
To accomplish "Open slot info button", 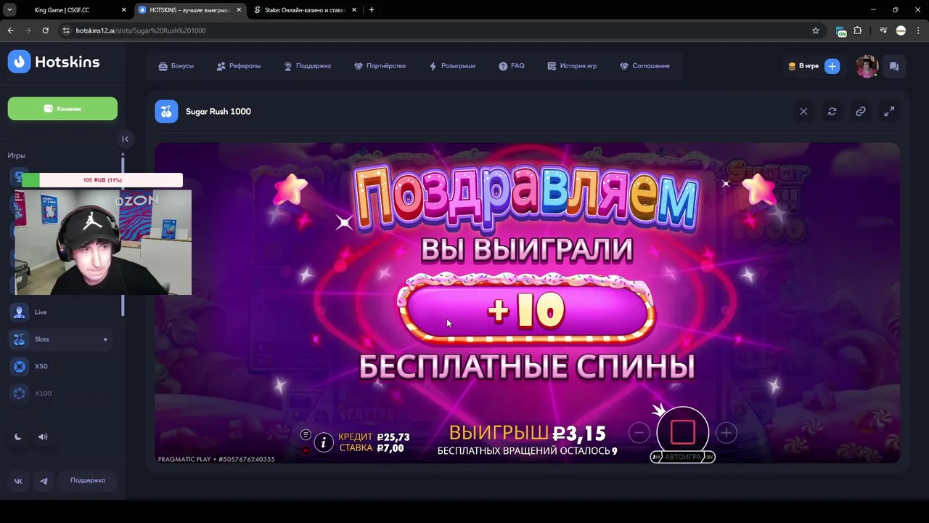I will coord(324,442).
